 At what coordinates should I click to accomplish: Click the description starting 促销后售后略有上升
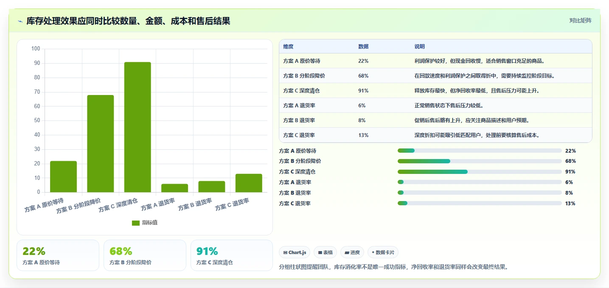472,120
